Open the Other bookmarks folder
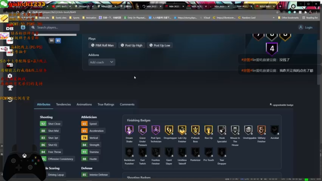Screen dimensions: 322x181 (288, 18)
